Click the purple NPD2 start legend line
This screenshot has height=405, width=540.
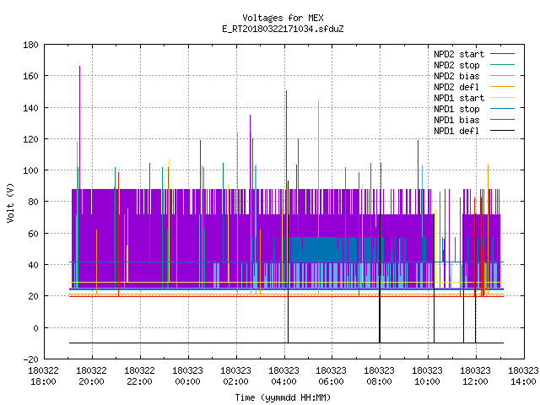pos(502,54)
